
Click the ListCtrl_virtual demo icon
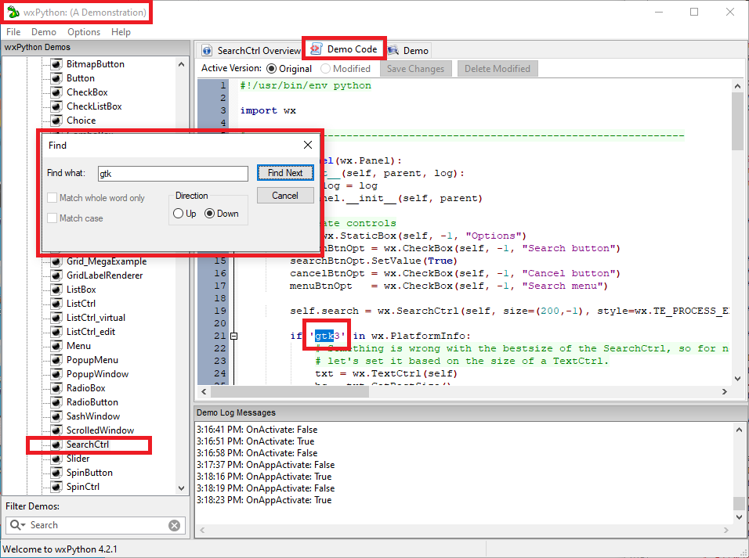pos(56,318)
